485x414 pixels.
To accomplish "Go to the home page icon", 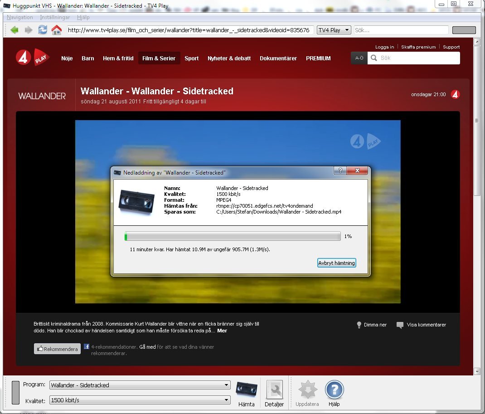I will (56, 30).
